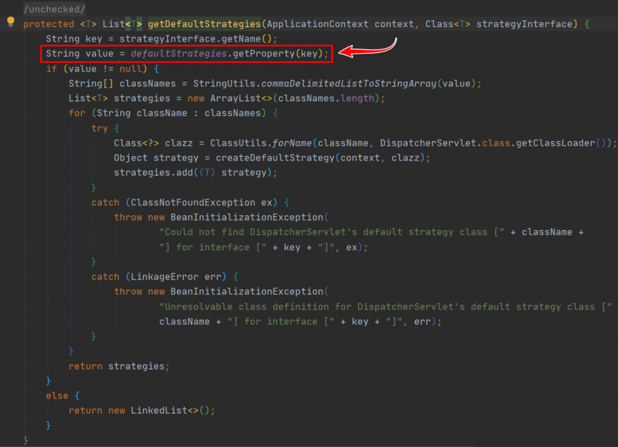
Task: Click DispatcherServlet.class reference
Action: (x=445, y=143)
